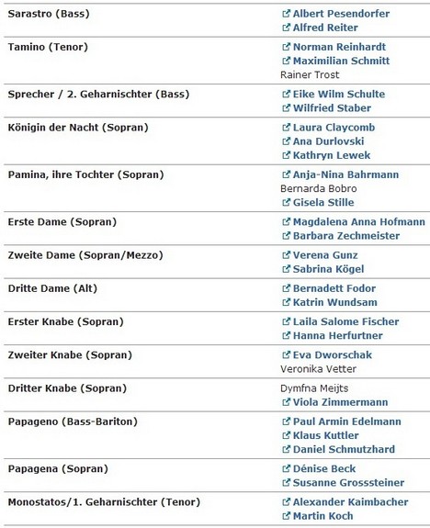Click external link icon beside Eva Dworschak

(286, 355)
